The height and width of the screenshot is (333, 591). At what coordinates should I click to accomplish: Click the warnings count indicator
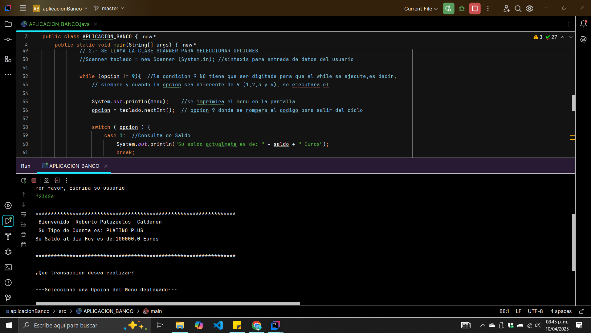coord(538,37)
